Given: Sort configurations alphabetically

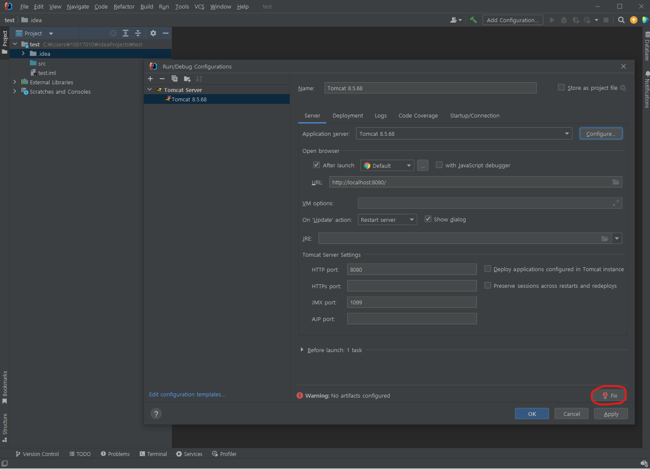Looking at the screenshot, I should pyautogui.click(x=199, y=79).
